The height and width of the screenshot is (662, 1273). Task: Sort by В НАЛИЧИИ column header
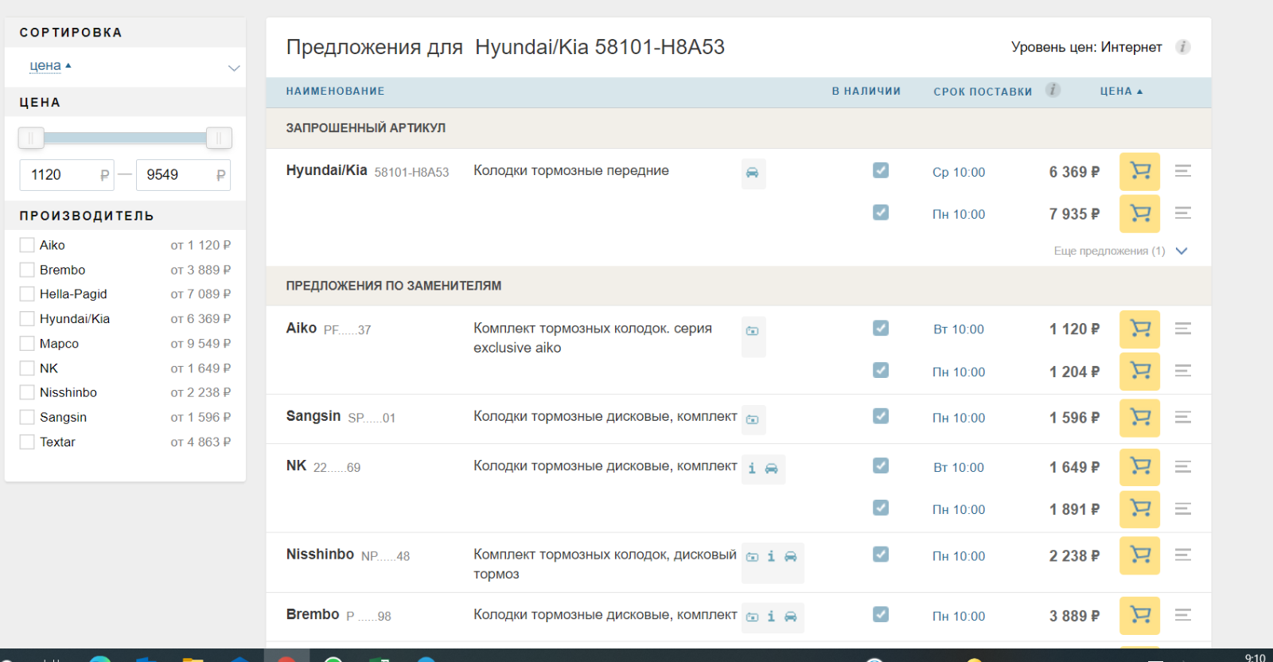coord(866,92)
